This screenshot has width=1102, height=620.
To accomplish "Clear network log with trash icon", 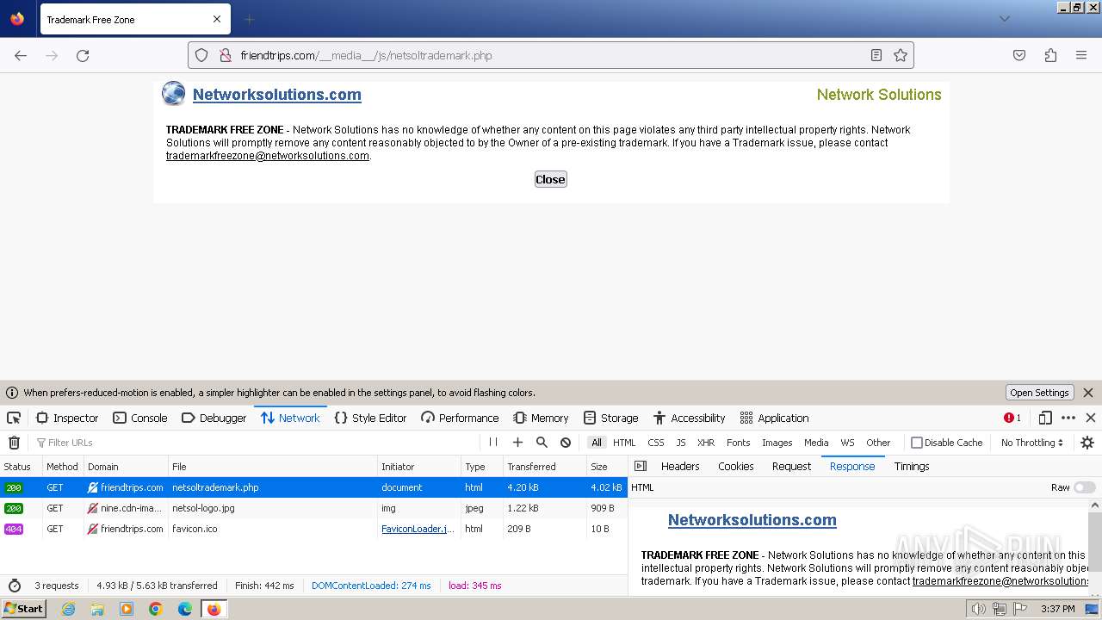I will [x=14, y=443].
